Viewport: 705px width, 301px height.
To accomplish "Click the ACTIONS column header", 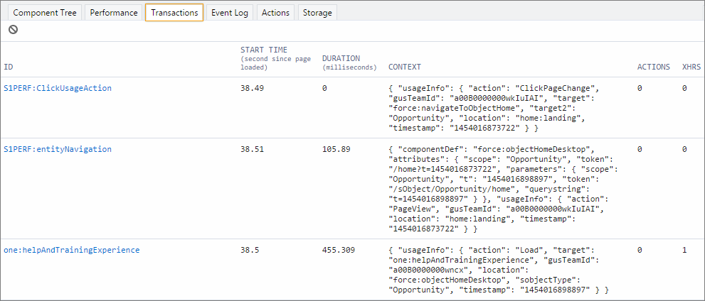I will click(x=654, y=67).
